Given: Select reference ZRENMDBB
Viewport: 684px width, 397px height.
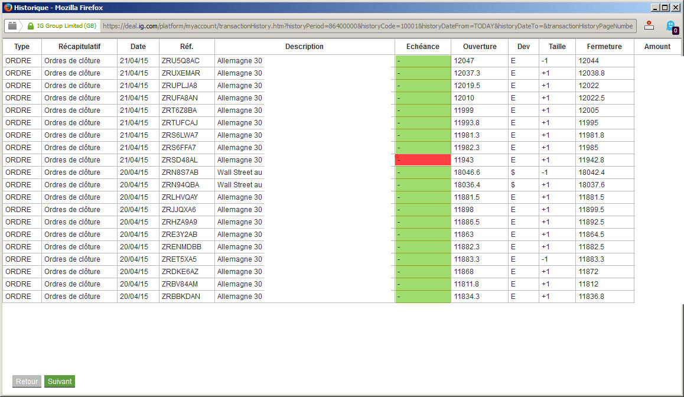Looking at the screenshot, I should click(x=181, y=247).
